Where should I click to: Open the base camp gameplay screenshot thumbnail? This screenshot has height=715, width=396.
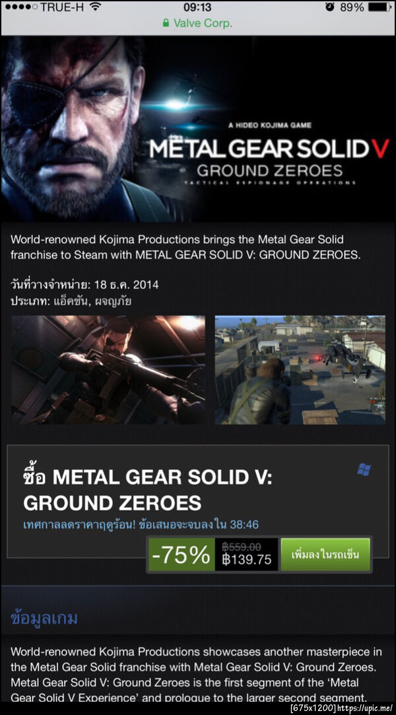tap(300, 370)
